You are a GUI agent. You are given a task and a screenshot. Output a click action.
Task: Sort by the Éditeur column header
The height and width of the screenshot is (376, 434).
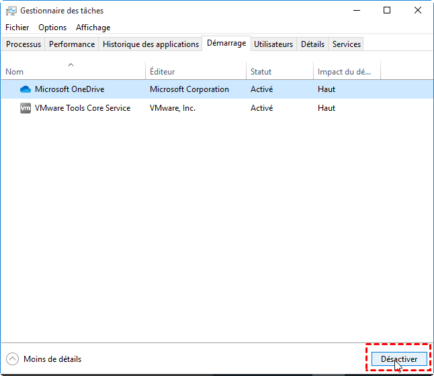tap(196, 72)
